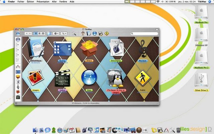Open the Fichier menu
The image size is (214, 134).
pos(21,2)
